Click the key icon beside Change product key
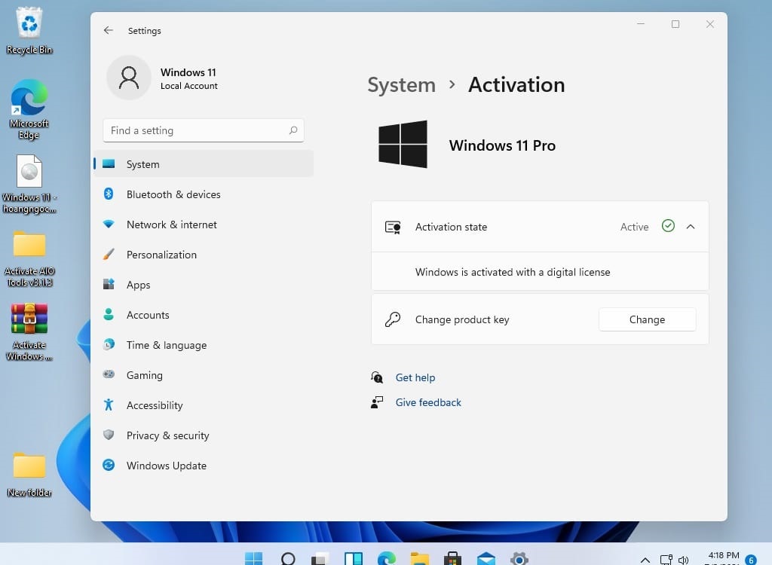This screenshot has width=772, height=565. (x=392, y=319)
